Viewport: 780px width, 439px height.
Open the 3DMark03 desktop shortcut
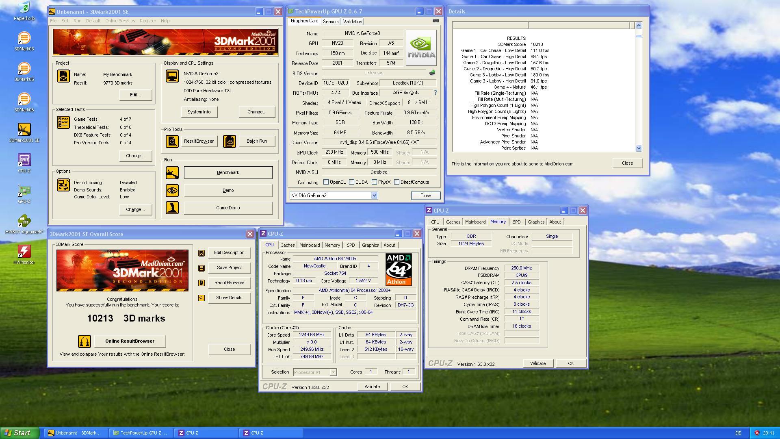pos(24,41)
